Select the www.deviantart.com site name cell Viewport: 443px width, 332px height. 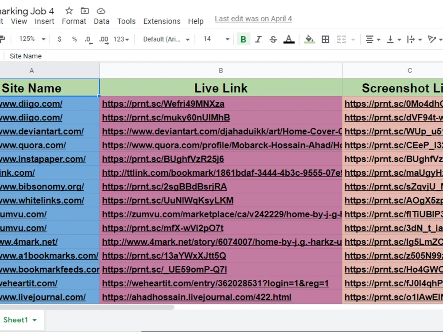pyautogui.click(x=50, y=131)
